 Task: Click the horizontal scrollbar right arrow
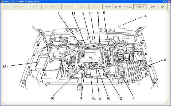166,103
